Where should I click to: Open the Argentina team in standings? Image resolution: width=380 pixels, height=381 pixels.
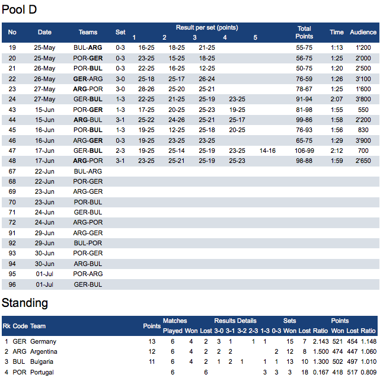coord(44,351)
